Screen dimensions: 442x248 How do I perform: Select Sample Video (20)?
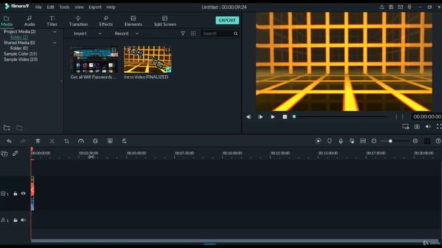[21, 59]
